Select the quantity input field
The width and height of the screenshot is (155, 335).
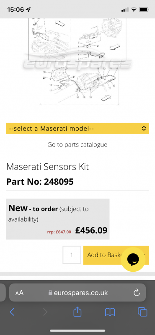tap(72, 255)
